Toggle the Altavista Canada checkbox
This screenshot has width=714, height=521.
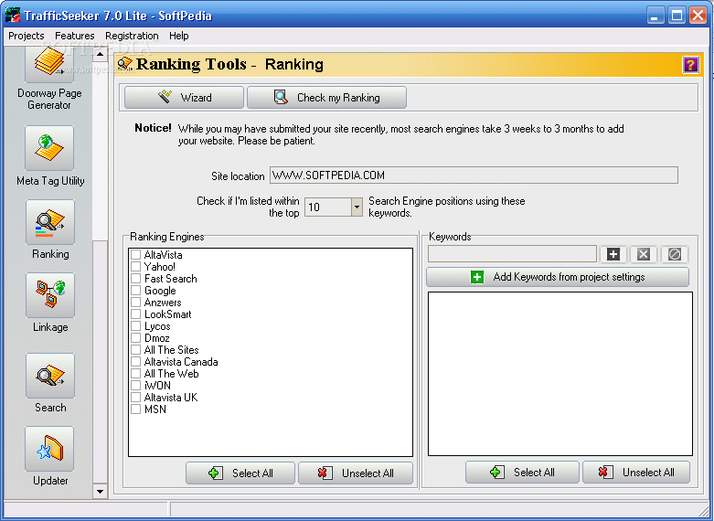(x=135, y=361)
